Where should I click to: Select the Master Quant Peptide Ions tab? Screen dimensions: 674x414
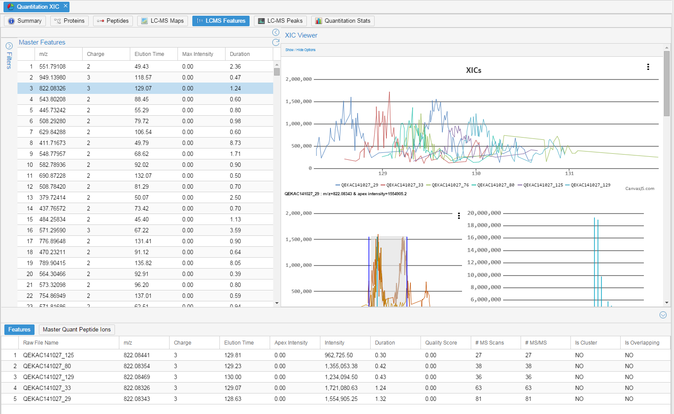point(76,330)
